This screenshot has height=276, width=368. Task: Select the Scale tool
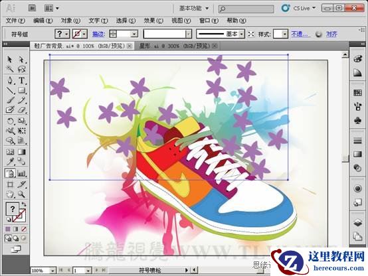(x=22, y=121)
